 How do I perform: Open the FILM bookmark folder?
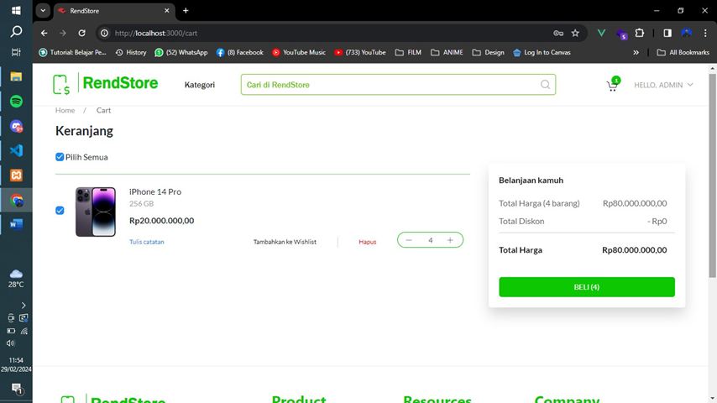[x=408, y=53]
